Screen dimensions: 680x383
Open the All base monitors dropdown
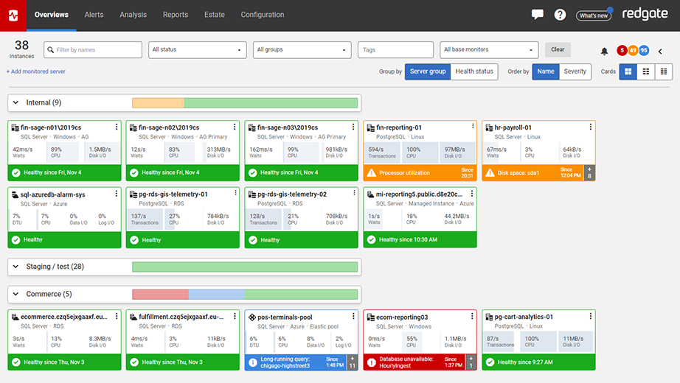pos(489,50)
